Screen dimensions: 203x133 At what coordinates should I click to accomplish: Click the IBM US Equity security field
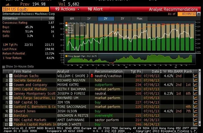click(x=26, y=9)
